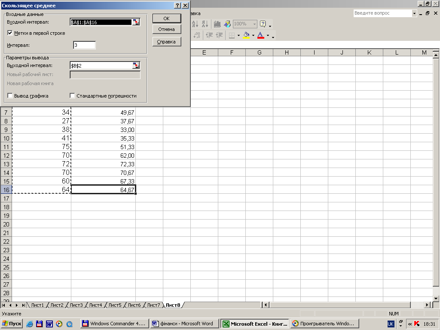Click the decrease decimal icon

click(197, 35)
